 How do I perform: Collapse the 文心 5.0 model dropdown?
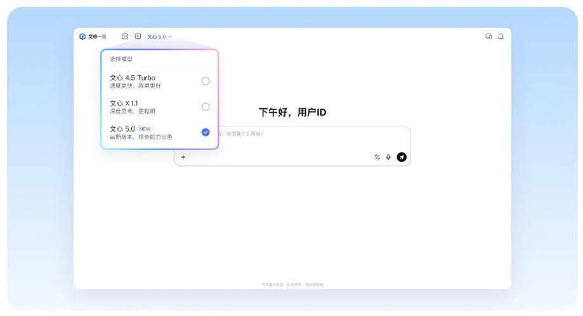[x=157, y=37]
